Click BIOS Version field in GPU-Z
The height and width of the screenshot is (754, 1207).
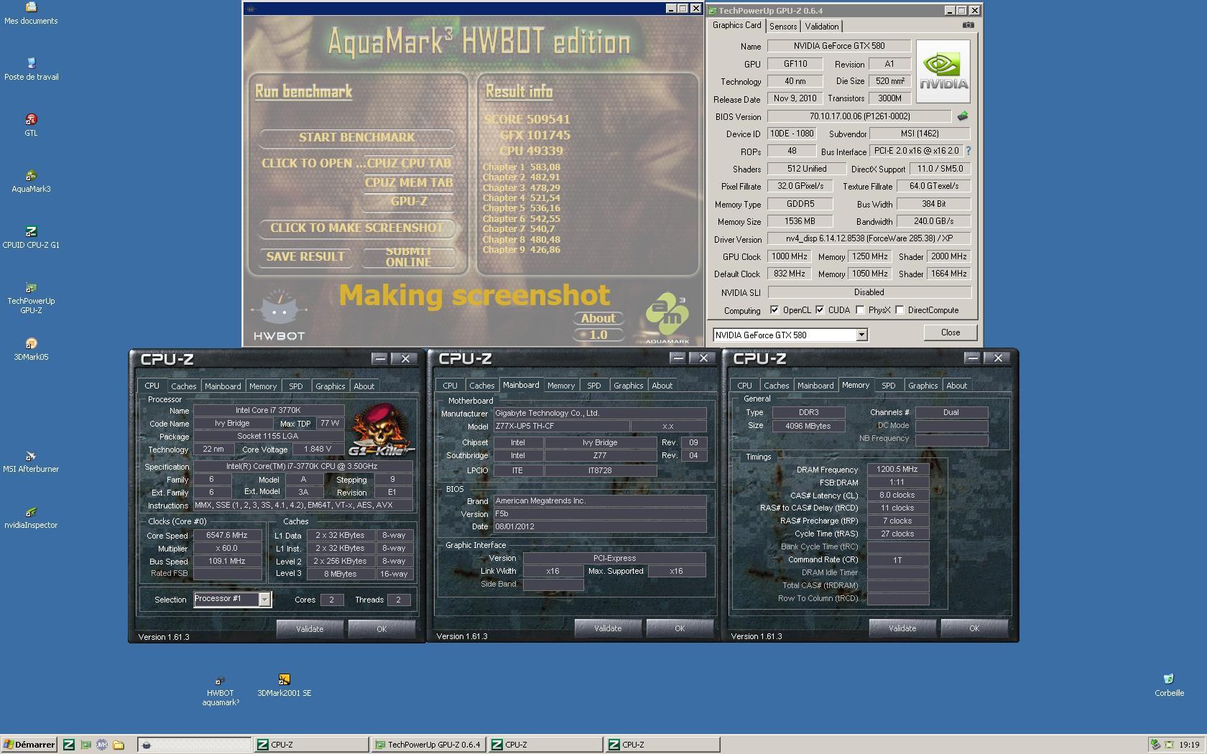pos(859,116)
